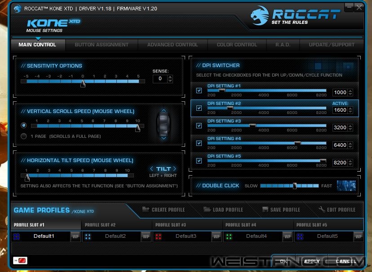
Task: Click the Save Profile disk icon
Action: click(265, 209)
